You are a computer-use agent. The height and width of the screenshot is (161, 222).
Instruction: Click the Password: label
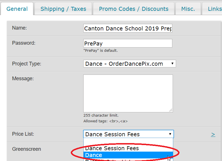pos(24,43)
